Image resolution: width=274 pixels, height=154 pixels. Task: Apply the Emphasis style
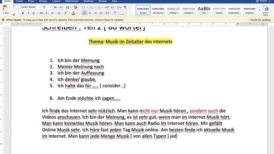pyautogui.click(x=250, y=10)
